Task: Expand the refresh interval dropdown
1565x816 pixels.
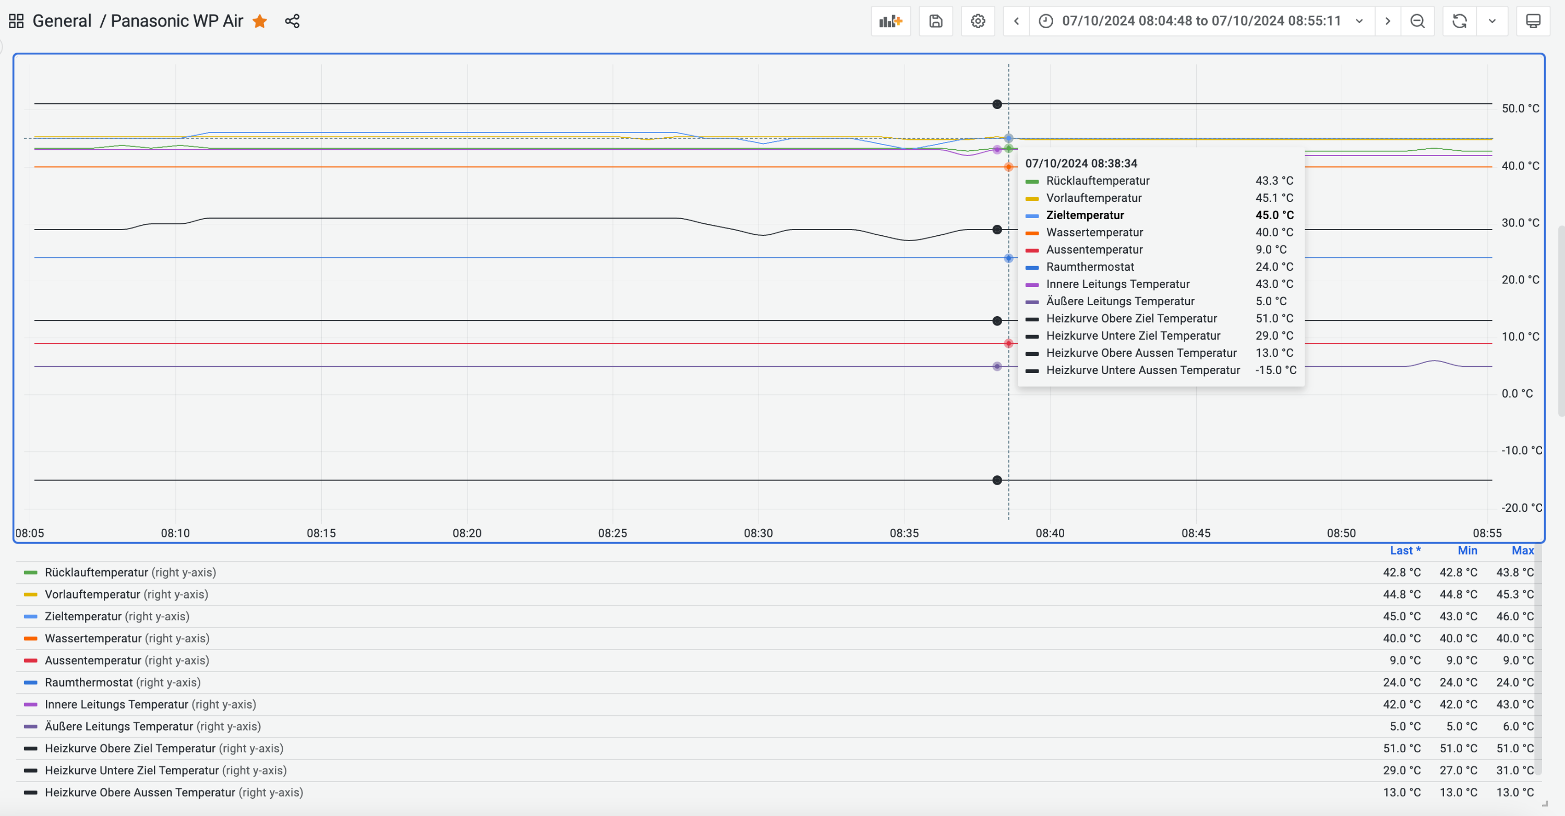Action: click(1492, 21)
